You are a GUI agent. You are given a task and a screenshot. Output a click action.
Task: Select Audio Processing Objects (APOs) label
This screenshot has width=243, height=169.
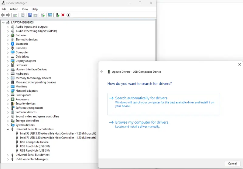click(x=36, y=31)
